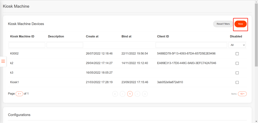This screenshot has height=123, width=258.
Task: Sort by Kiosk Machine ID column header
Action: 22,36
